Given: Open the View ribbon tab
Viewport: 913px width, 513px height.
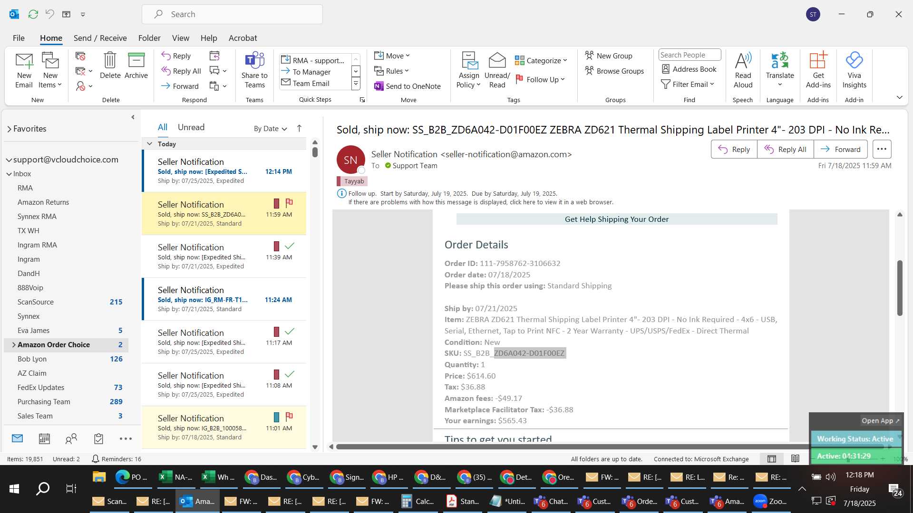Looking at the screenshot, I should pos(180,38).
